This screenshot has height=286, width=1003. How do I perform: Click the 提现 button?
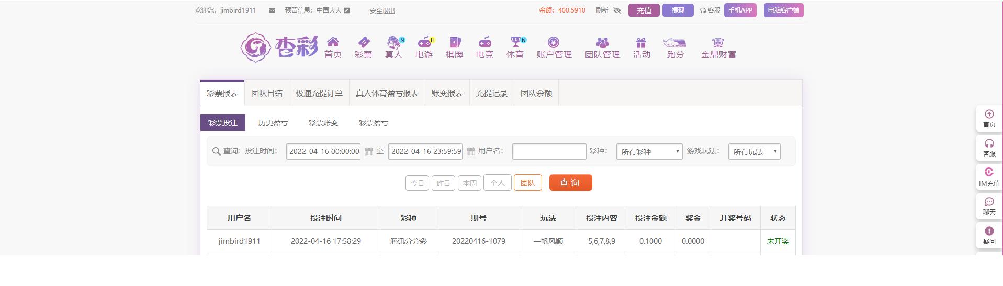pyautogui.click(x=678, y=10)
